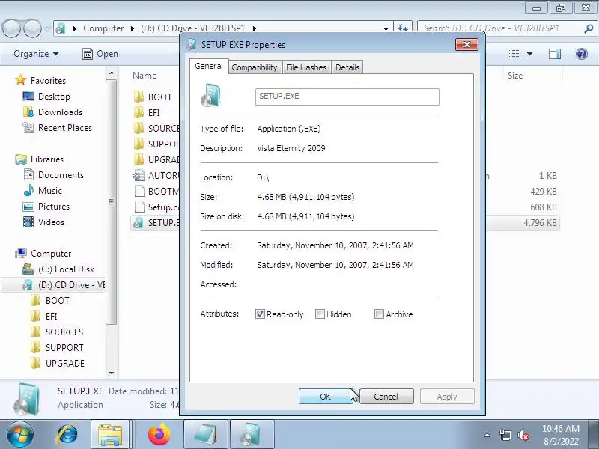This screenshot has height=449, width=599.
Task: Toggle the preview pane button
Action: click(554, 54)
